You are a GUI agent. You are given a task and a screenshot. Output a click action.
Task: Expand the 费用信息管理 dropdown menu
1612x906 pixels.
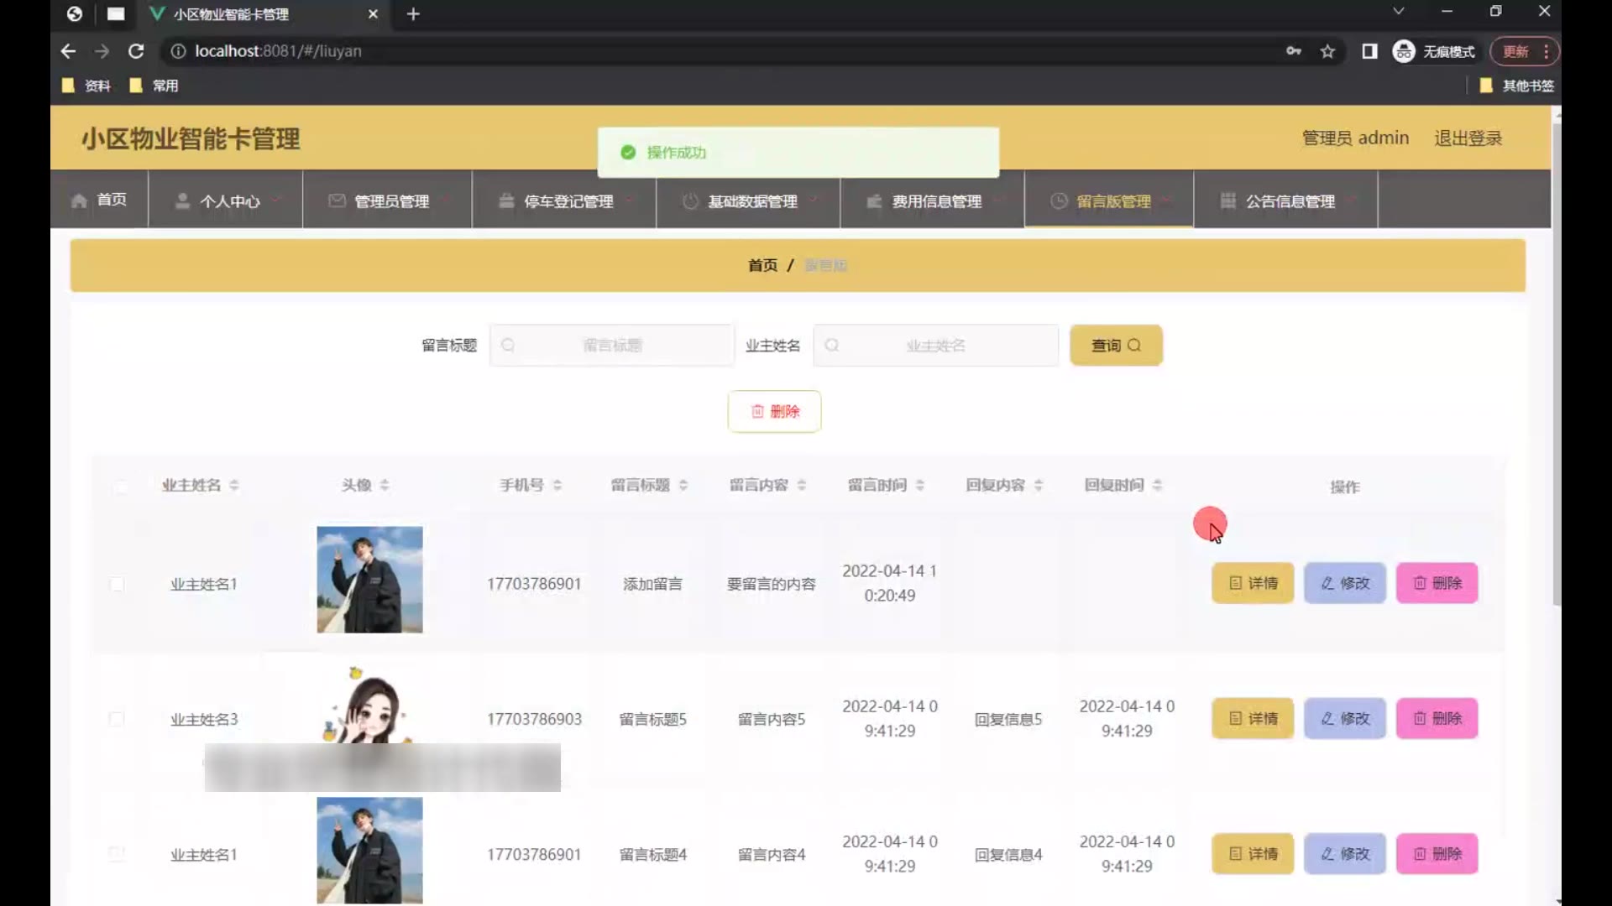click(x=935, y=200)
